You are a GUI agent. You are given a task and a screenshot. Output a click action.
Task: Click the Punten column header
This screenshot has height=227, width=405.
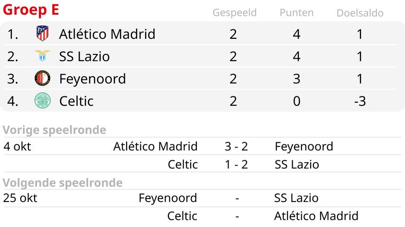click(296, 13)
